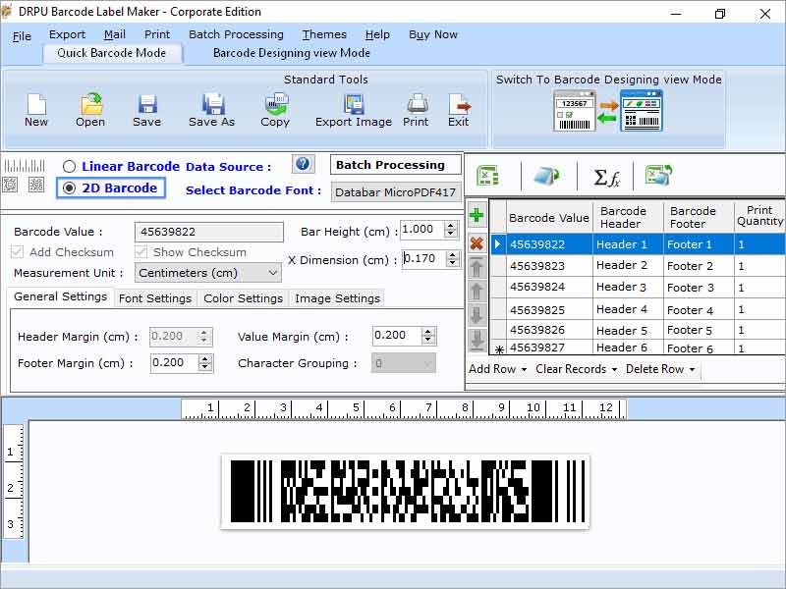Open the Batch Processing menu

pyautogui.click(x=236, y=34)
